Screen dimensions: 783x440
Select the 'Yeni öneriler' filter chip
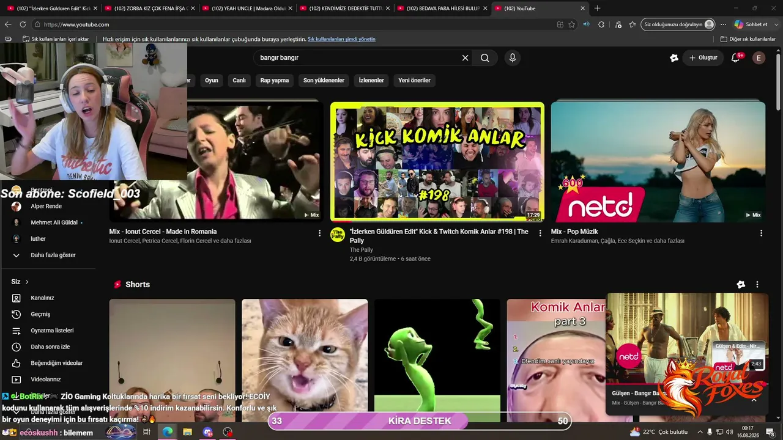(414, 80)
